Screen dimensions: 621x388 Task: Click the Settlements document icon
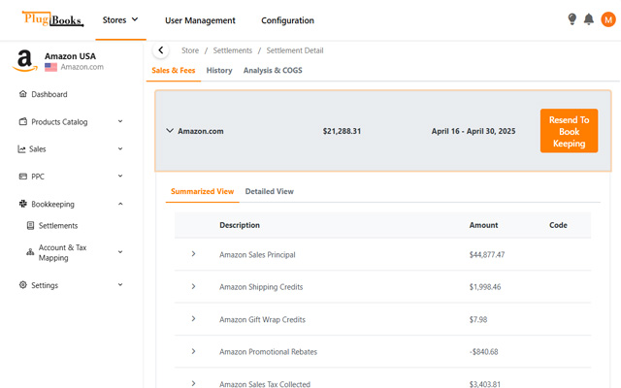(x=30, y=225)
